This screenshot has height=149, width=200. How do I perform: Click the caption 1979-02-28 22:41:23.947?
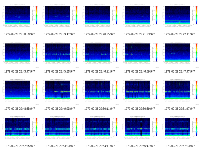point(139,34)
